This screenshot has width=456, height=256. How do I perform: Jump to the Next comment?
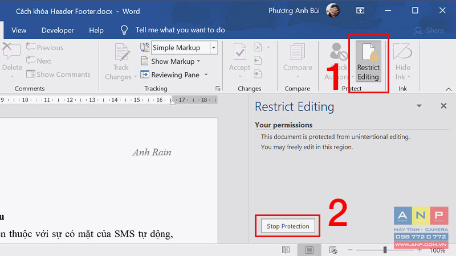click(x=39, y=61)
